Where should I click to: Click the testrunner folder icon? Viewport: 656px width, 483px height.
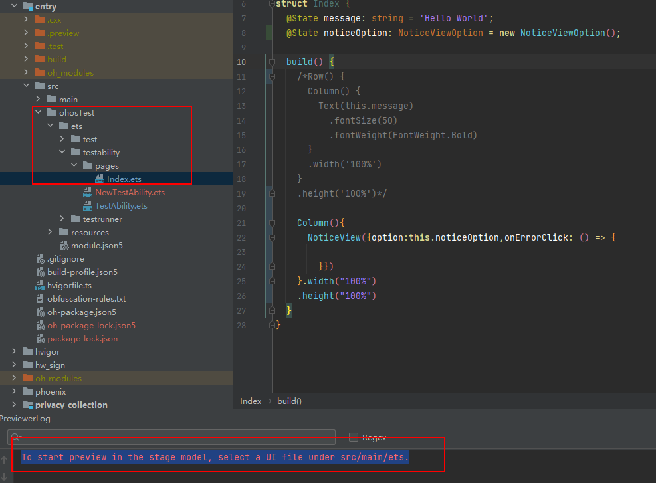[x=76, y=219]
